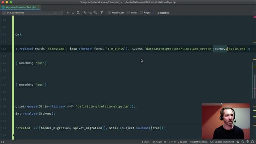The image size is (256, 144).
Task: Toggle the read-only lock icon in status bar
Action: tap(238, 142)
